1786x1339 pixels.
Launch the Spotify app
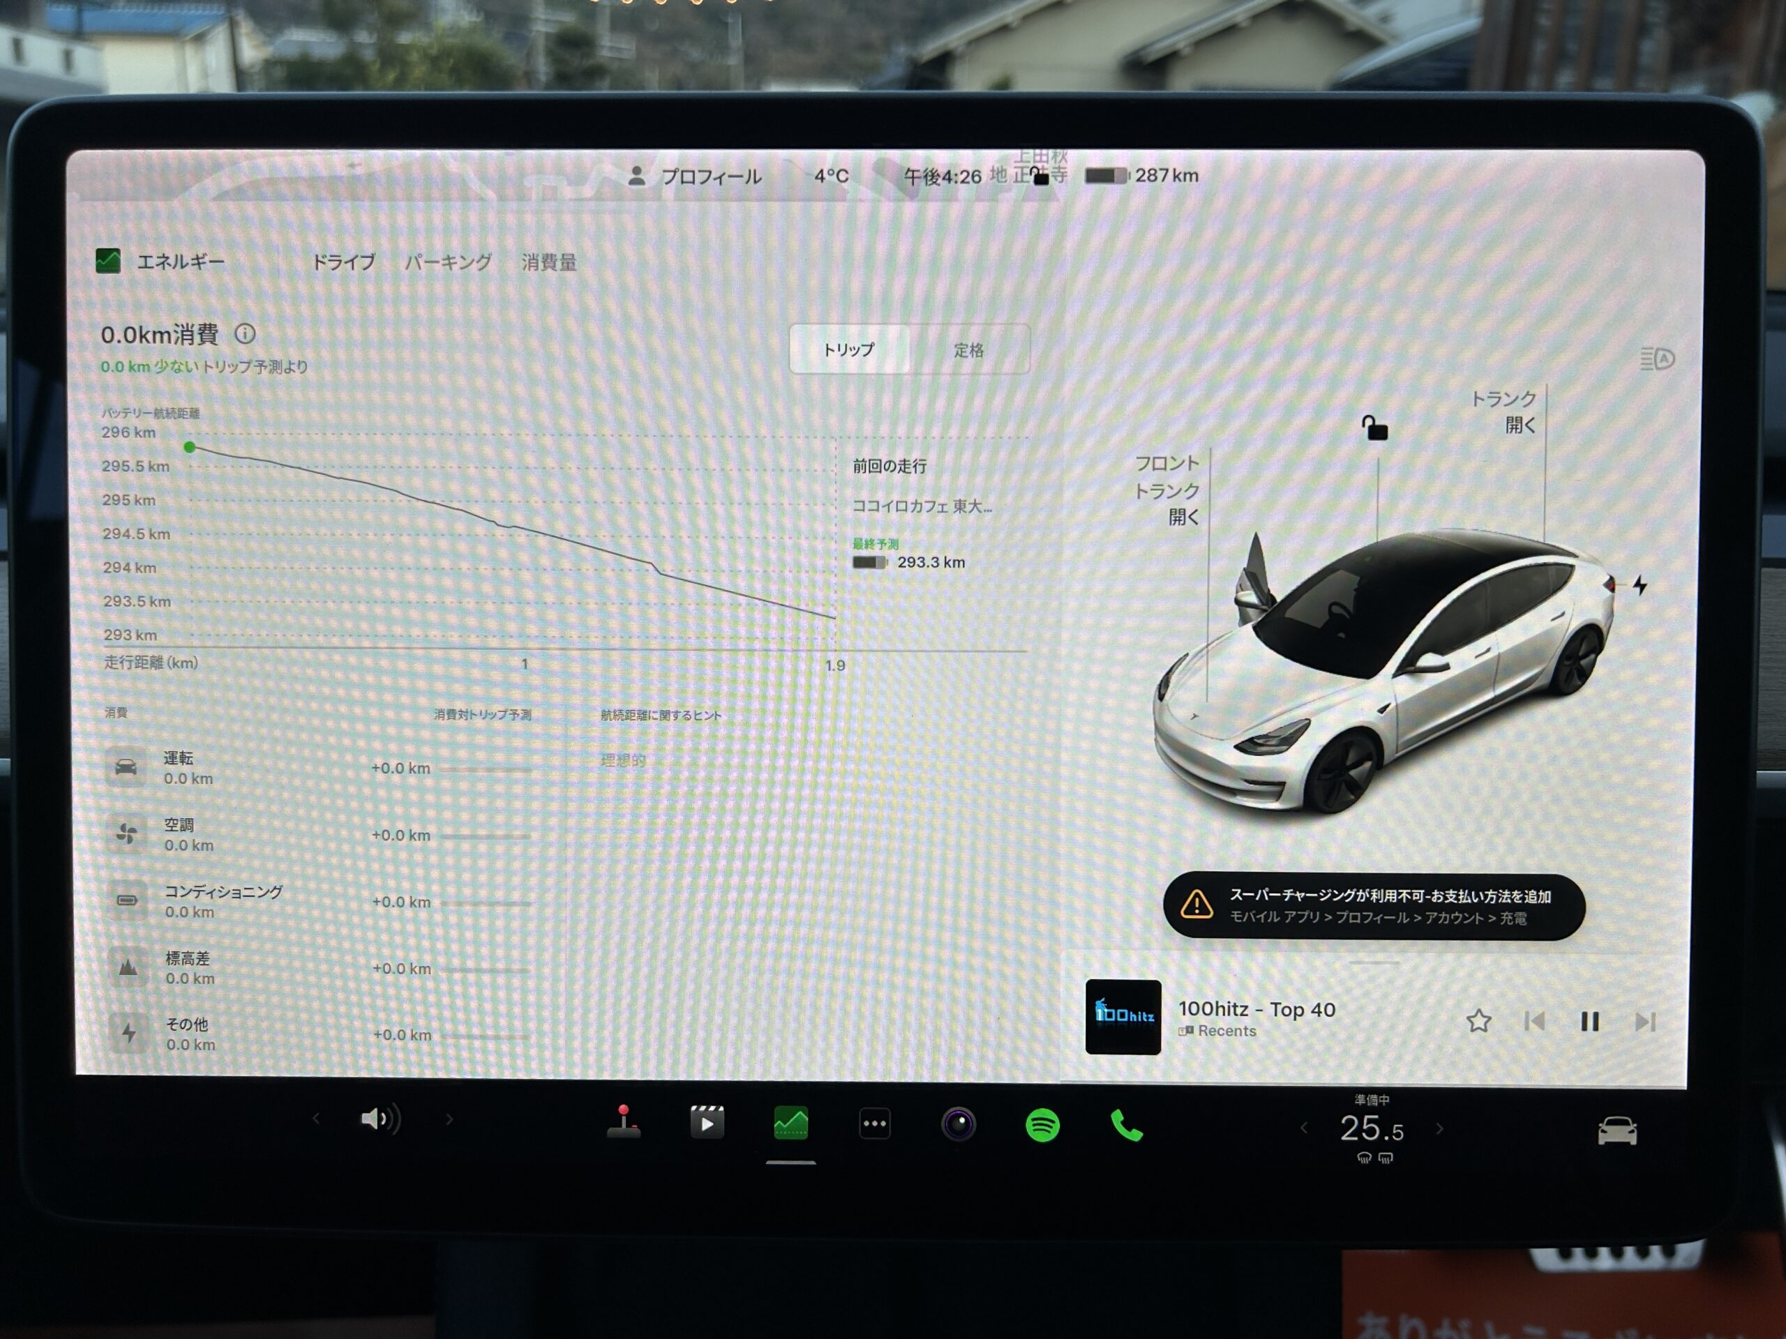pyautogui.click(x=1042, y=1125)
